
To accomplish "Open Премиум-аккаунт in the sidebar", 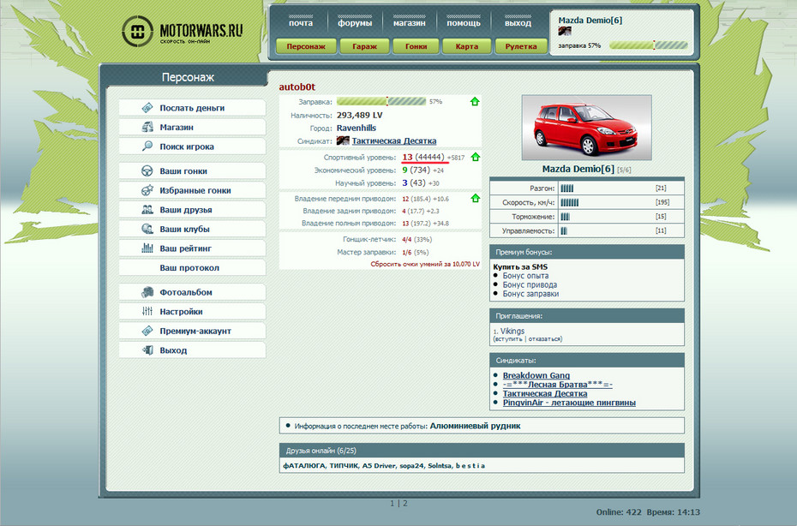I will pyautogui.click(x=192, y=331).
